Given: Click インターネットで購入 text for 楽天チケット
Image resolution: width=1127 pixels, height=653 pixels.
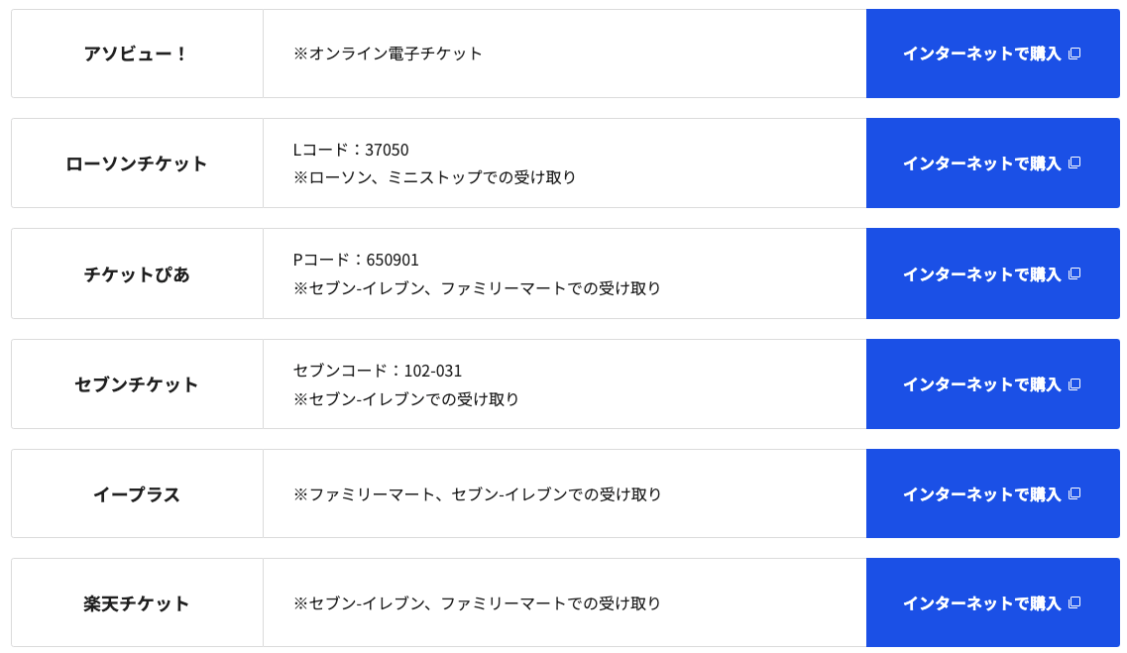Looking at the screenshot, I should pos(982,603).
